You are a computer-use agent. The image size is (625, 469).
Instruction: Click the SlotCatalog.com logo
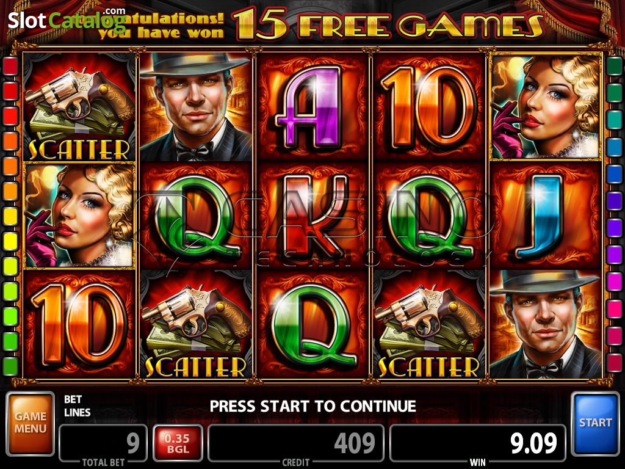coord(67,20)
